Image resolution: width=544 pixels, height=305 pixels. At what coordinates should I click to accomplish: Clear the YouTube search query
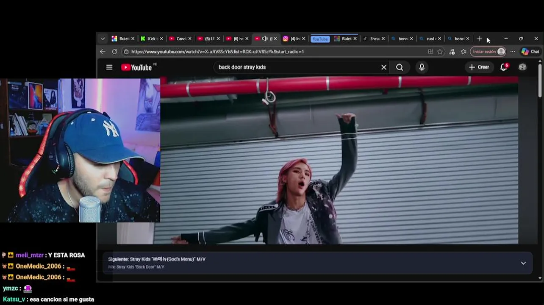(x=384, y=67)
